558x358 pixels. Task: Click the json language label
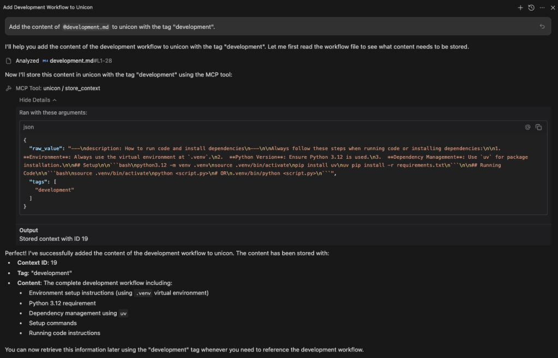coord(28,127)
